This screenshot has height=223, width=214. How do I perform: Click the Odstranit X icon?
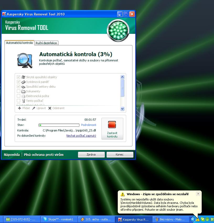tap(50, 108)
